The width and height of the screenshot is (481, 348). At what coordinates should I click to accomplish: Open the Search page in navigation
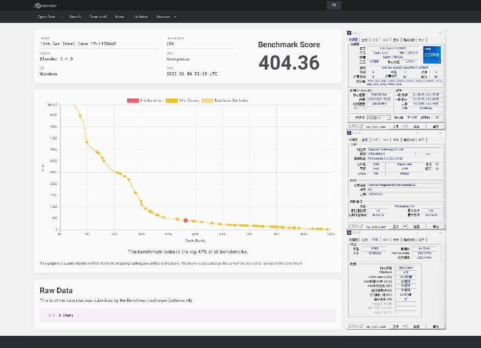coord(75,17)
